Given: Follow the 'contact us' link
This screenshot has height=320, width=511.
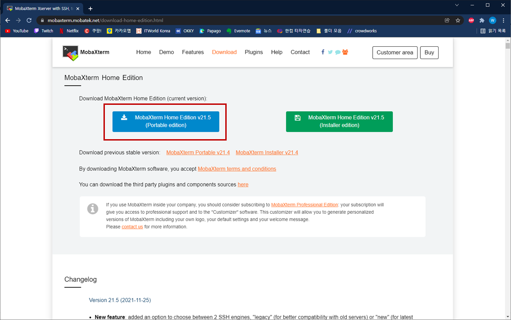Looking at the screenshot, I should pos(132,227).
